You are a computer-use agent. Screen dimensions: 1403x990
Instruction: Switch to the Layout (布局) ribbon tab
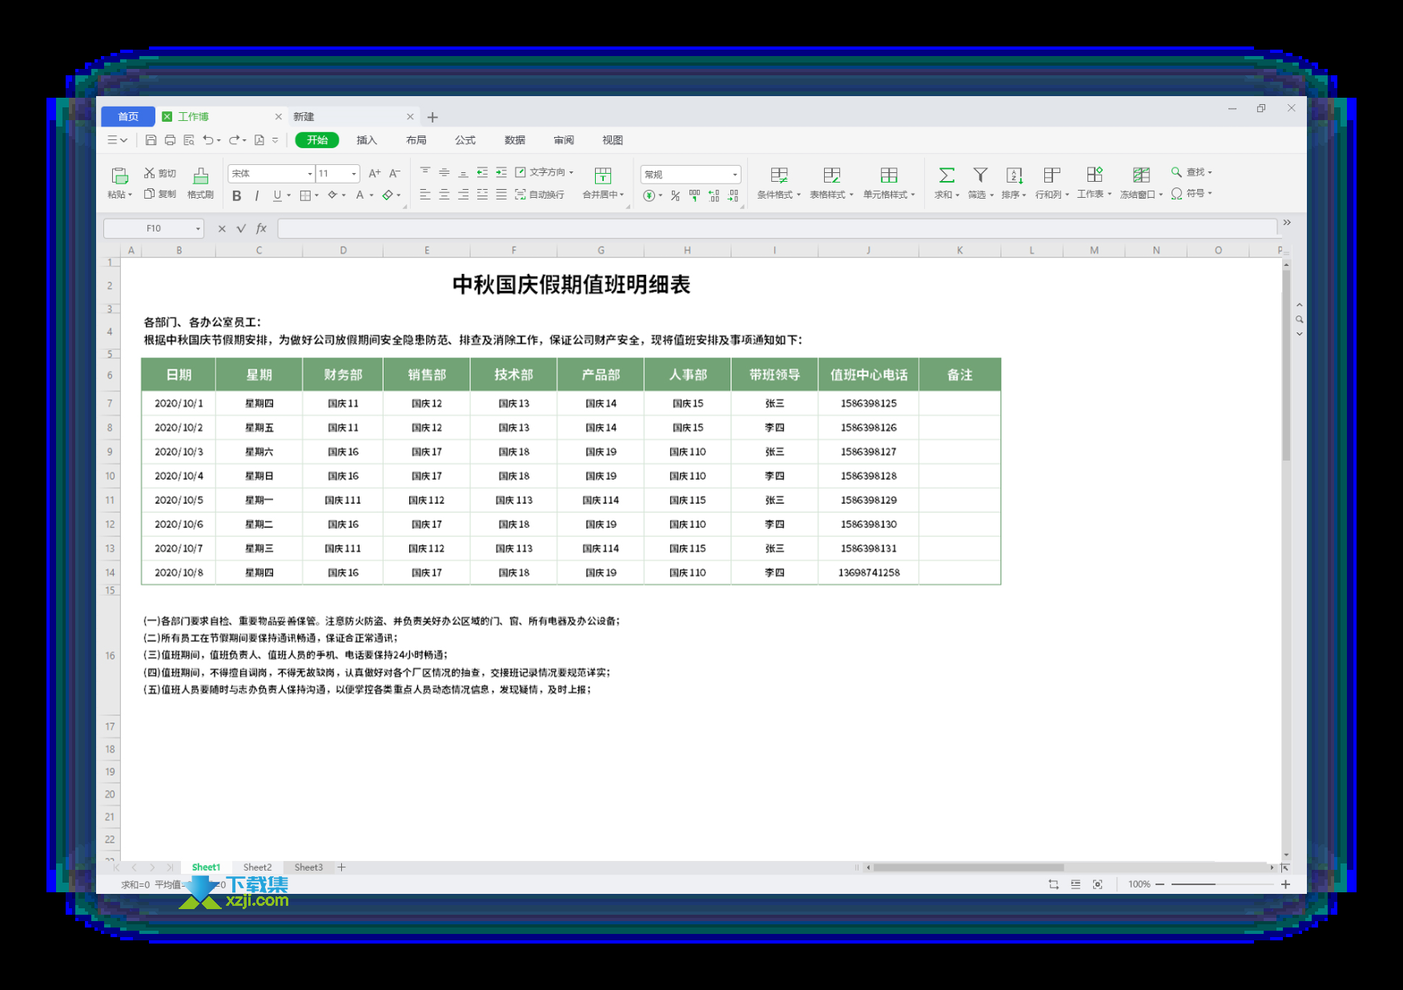pyautogui.click(x=416, y=140)
